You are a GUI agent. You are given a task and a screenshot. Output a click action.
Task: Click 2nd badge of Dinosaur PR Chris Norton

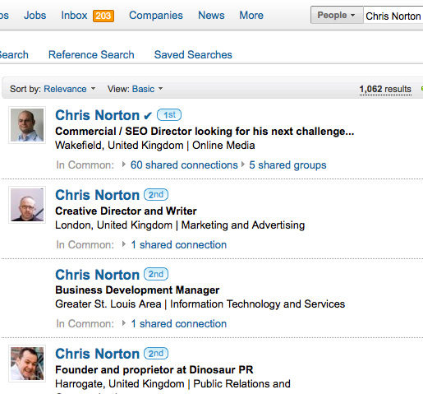click(156, 353)
